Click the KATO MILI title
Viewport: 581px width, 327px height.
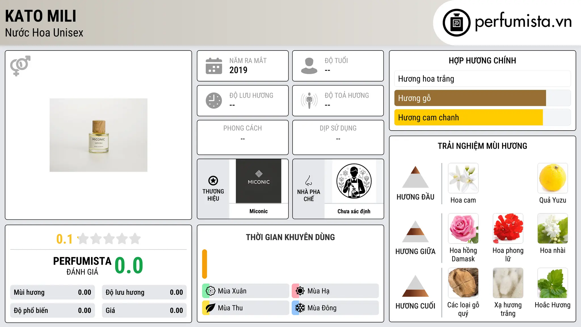tap(41, 16)
